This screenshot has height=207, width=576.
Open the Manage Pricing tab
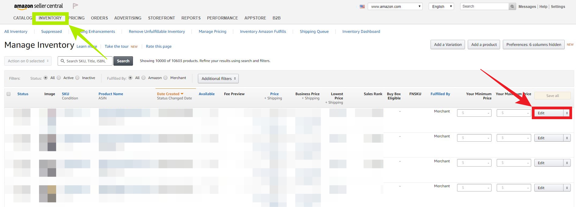coord(213,31)
